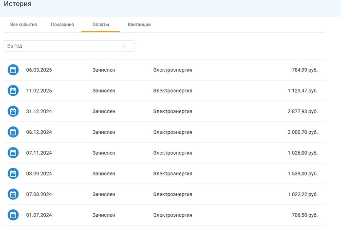Click calendar icon for 06.12.2024 payment

13,132
